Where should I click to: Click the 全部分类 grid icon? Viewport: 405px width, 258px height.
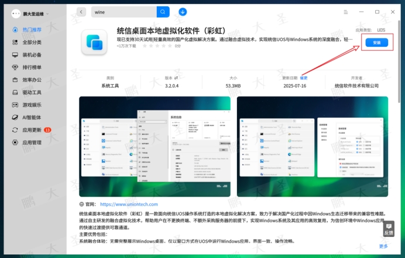point(15,42)
